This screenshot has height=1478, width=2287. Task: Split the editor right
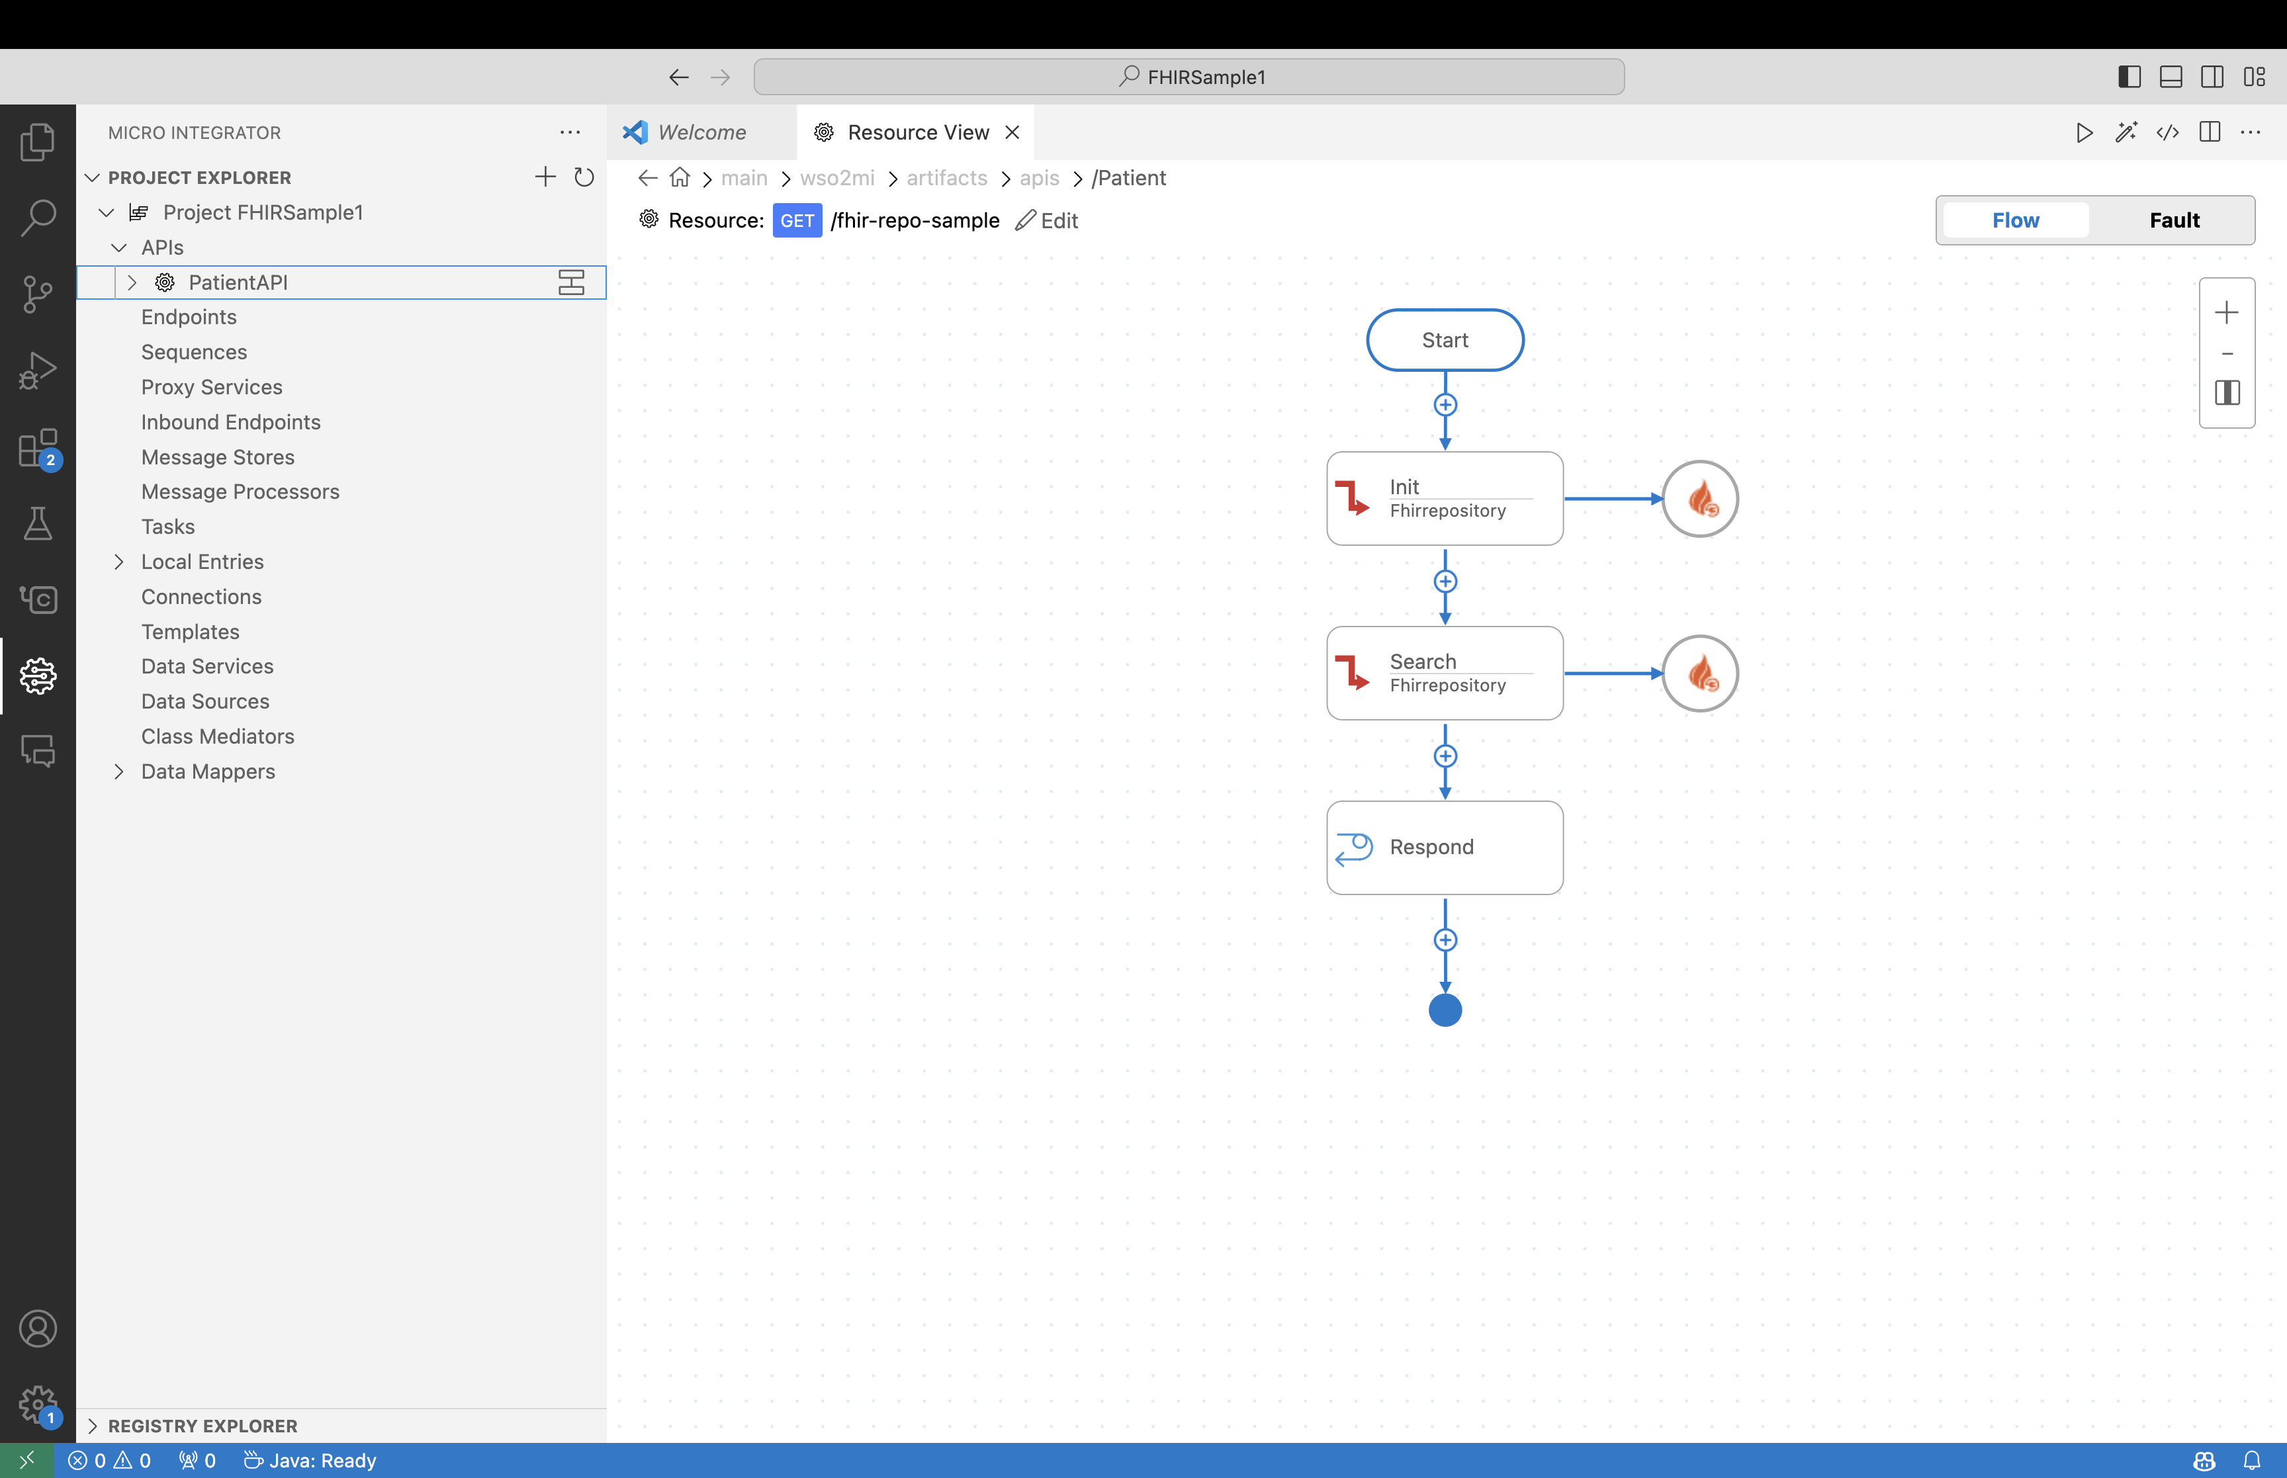(2210, 132)
